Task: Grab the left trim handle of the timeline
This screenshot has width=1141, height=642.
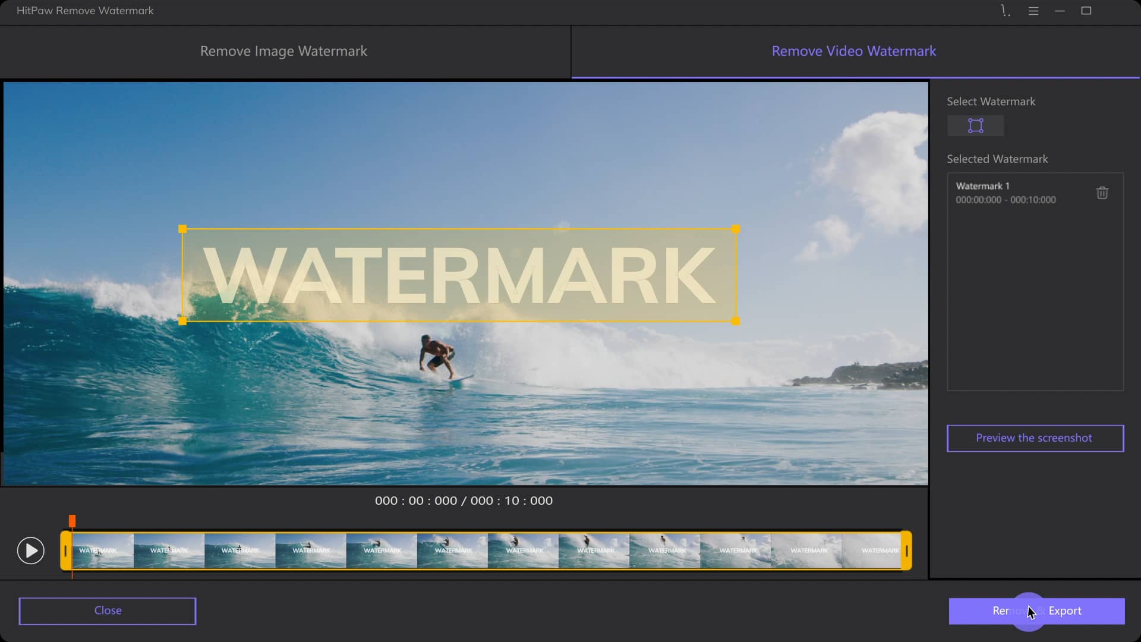Action: coord(65,550)
